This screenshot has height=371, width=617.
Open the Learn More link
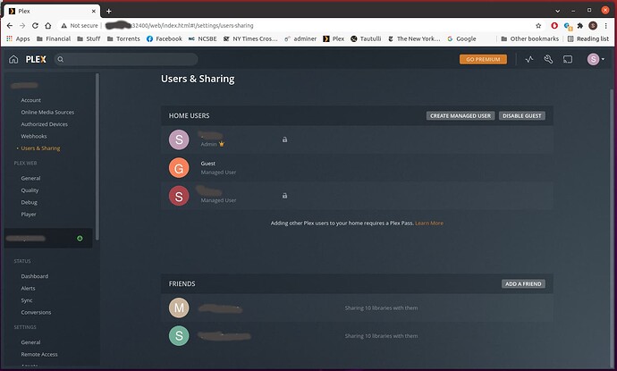(429, 223)
